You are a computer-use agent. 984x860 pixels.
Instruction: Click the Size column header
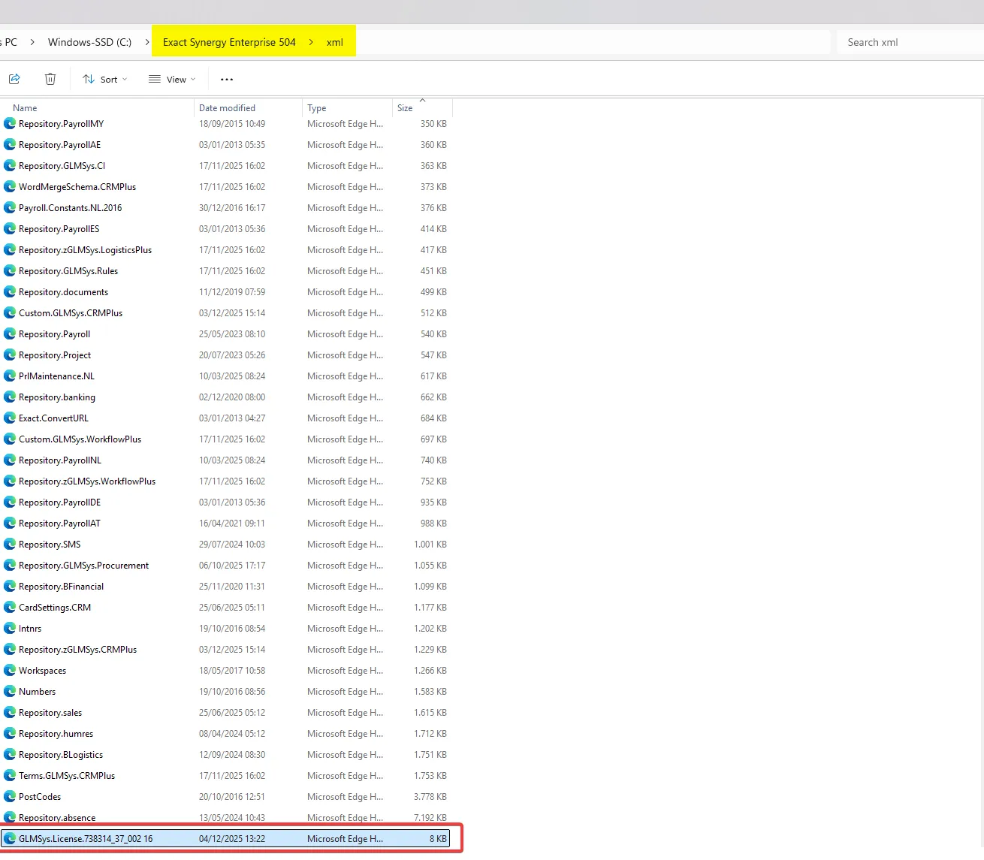pos(405,108)
